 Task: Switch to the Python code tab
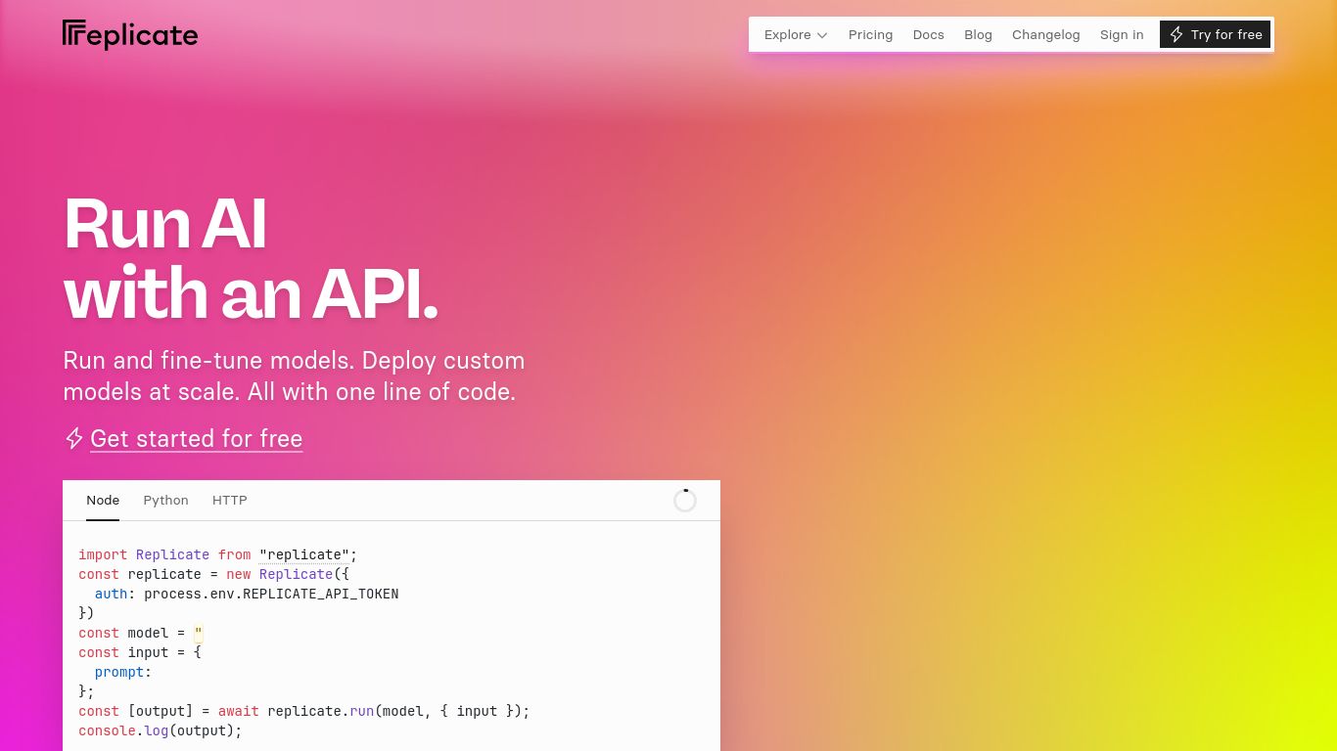tap(165, 500)
